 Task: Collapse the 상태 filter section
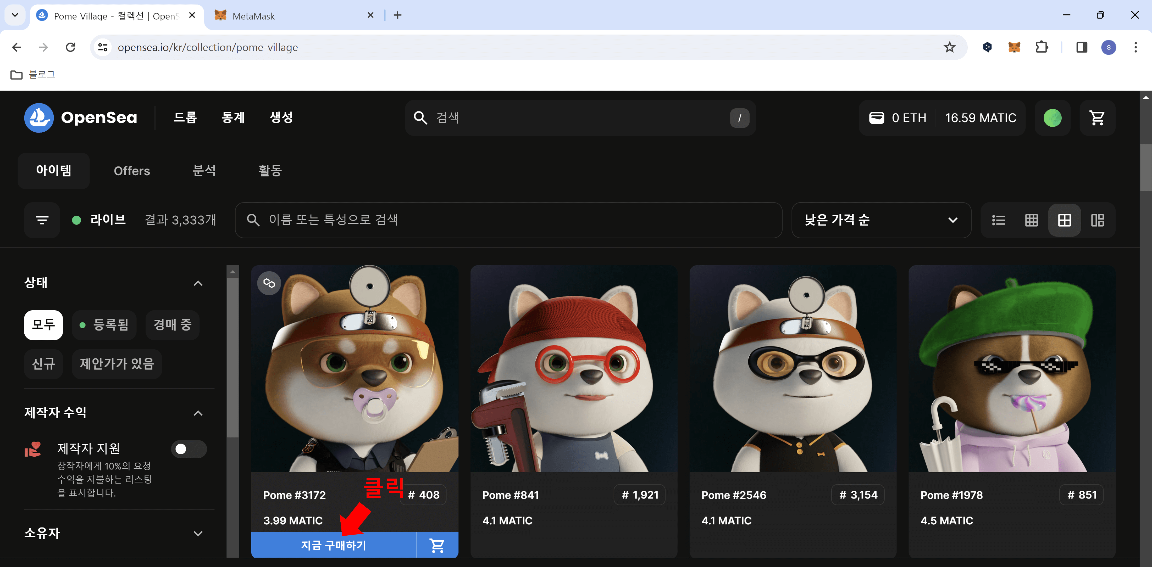tap(198, 283)
